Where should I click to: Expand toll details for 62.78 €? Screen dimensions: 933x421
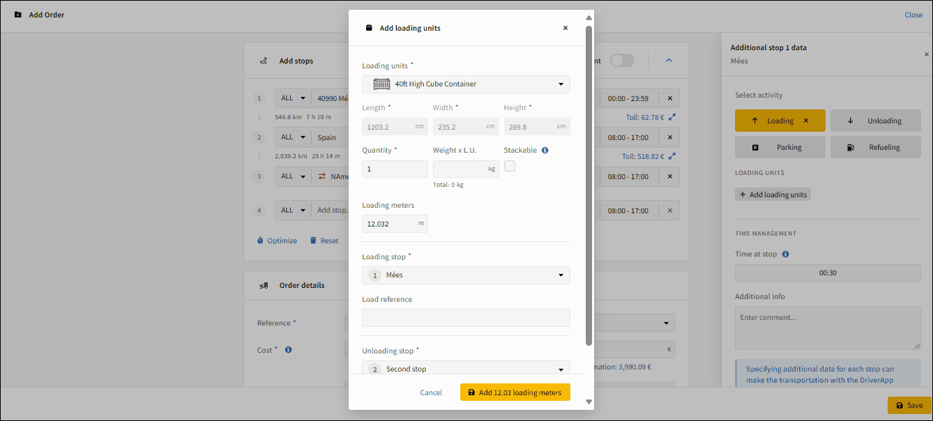[x=672, y=118]
